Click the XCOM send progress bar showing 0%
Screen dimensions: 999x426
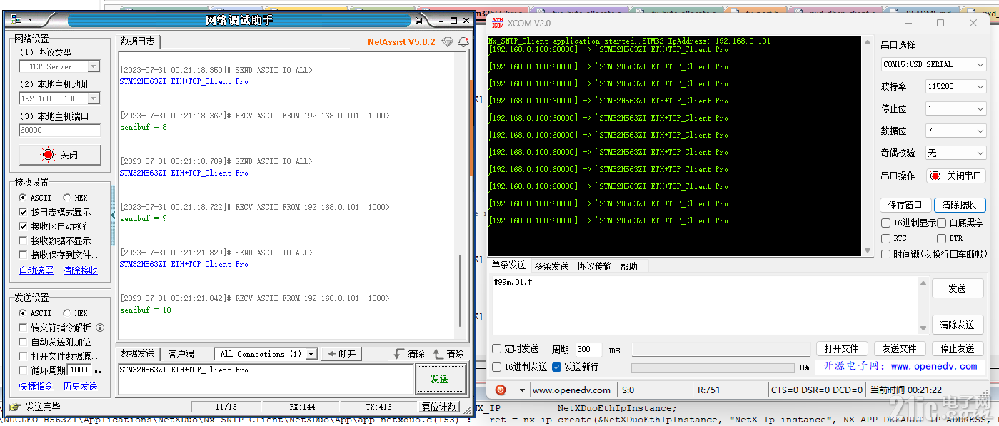click(713, 367)
